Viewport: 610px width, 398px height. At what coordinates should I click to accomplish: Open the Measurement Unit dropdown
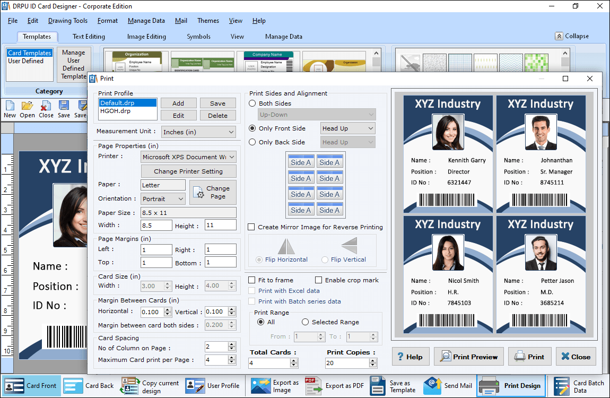pos(198,132)
